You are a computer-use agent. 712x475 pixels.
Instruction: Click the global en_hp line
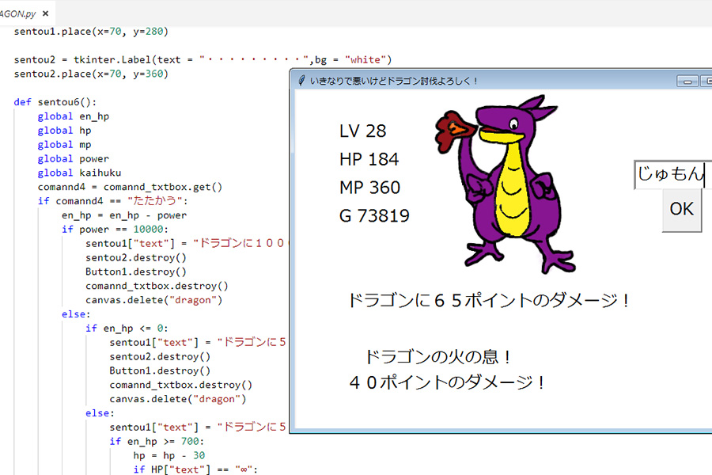73,116
